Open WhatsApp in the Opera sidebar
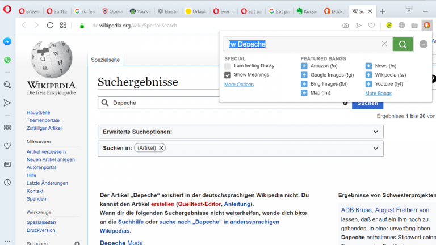 pos(7,60)
